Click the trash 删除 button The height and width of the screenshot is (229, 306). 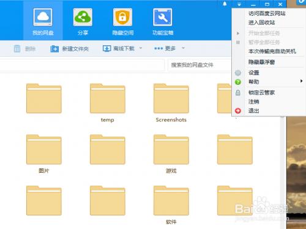coord(24,49)
